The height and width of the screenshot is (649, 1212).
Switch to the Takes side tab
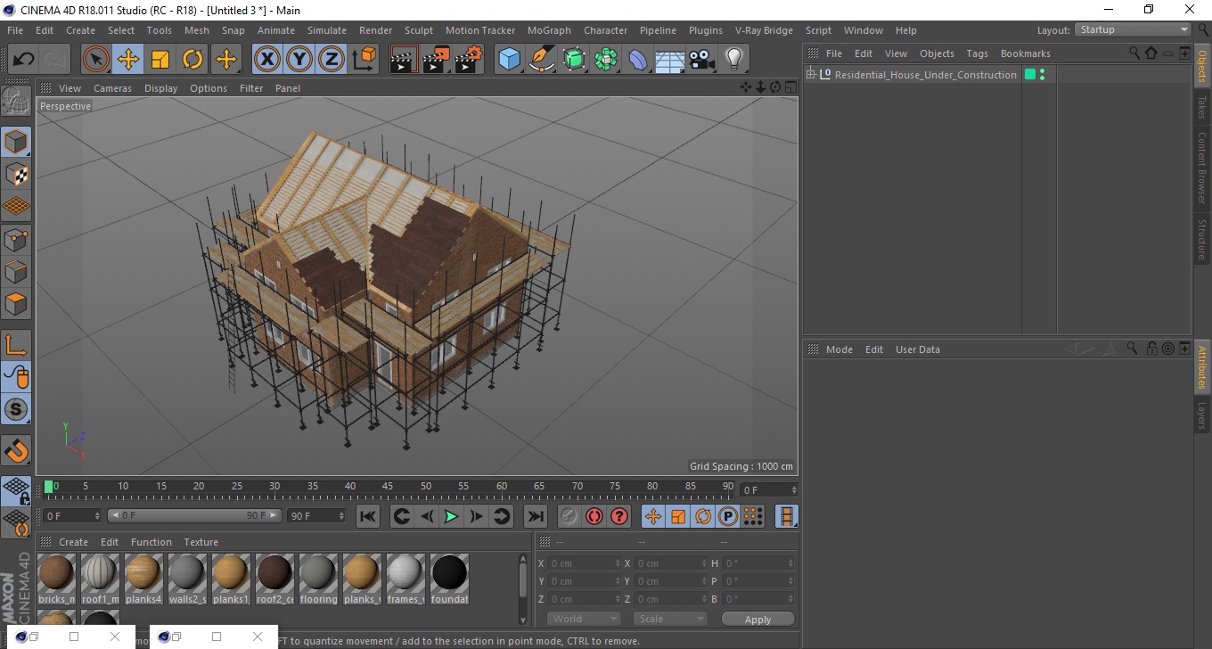point(1202,106)
